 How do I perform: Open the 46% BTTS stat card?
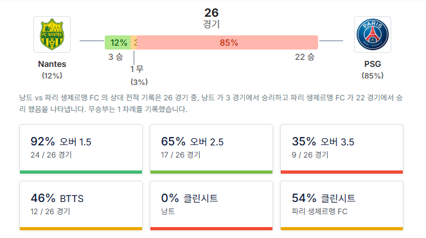click(81, 206)
